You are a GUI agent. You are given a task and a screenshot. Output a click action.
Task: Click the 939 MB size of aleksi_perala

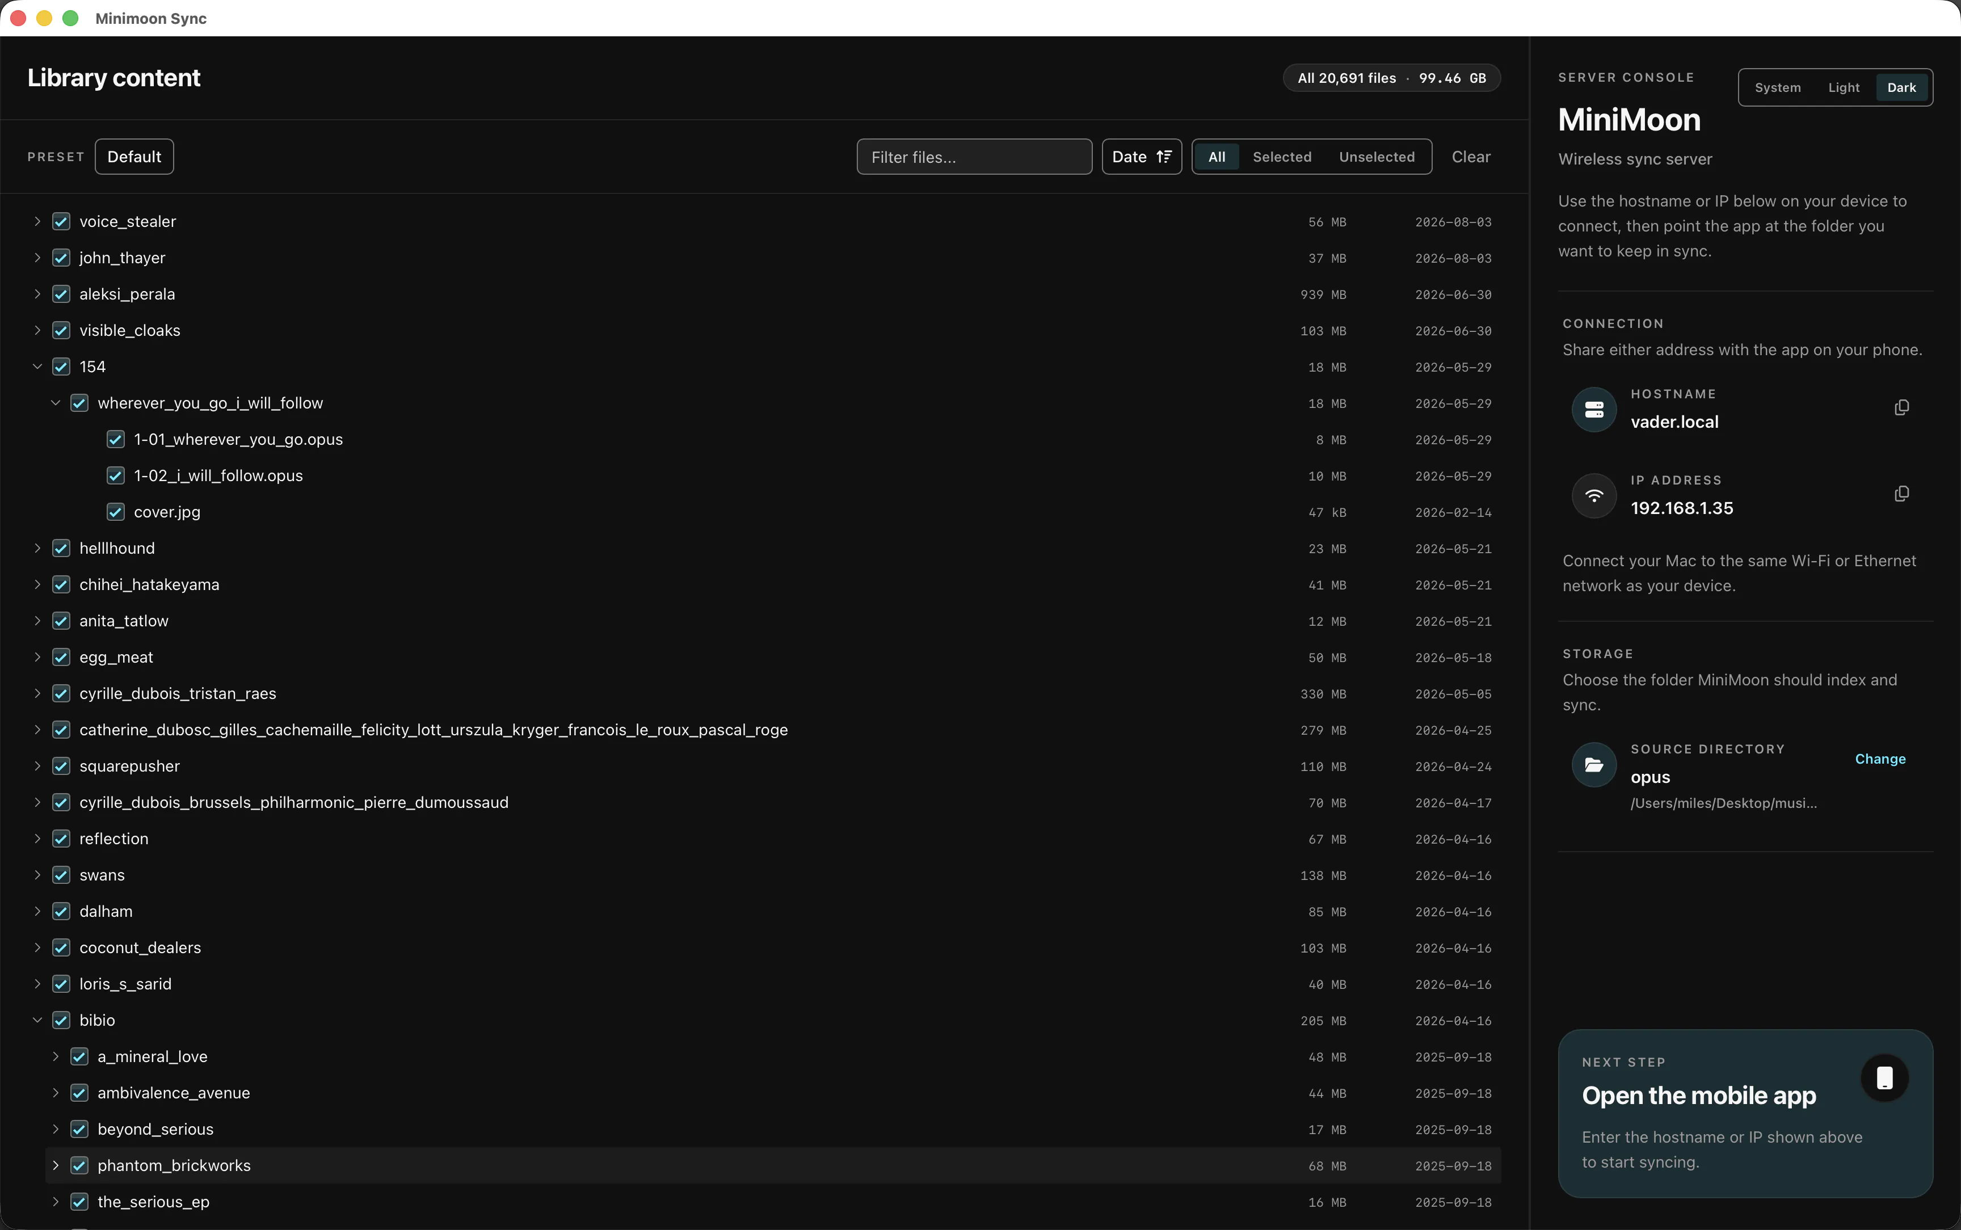(x=1323, y=294)
